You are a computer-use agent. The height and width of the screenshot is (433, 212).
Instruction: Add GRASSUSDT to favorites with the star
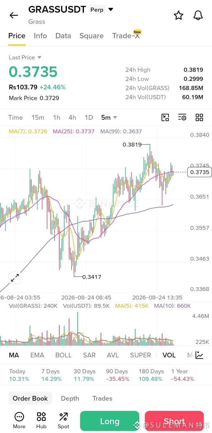(178, 15)
